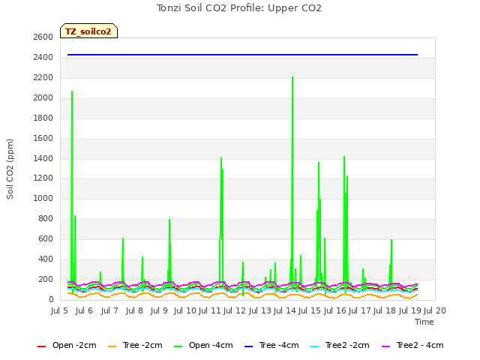Click the 'Soil CO2 (ppm)' y-axis title

10,169
